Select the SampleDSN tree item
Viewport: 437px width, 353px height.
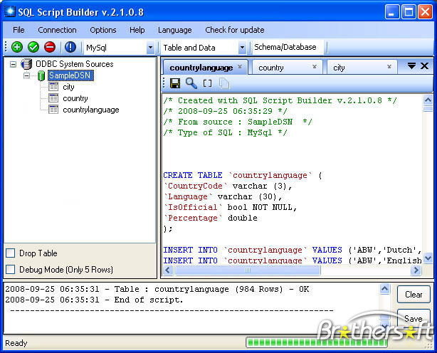point(70,75)
